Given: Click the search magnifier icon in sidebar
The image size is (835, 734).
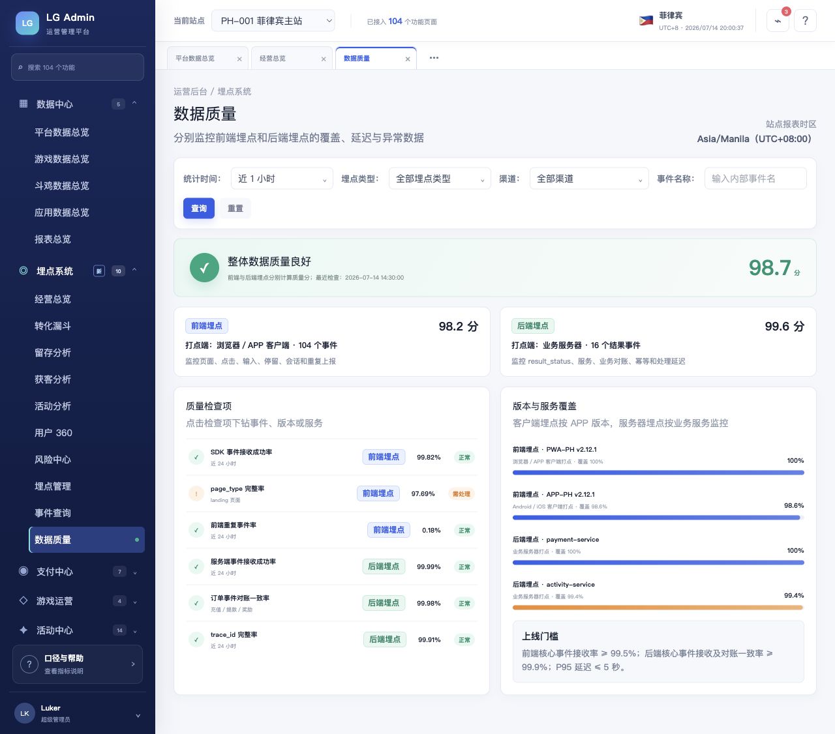Looking at the screenshot, I should 20,68.
